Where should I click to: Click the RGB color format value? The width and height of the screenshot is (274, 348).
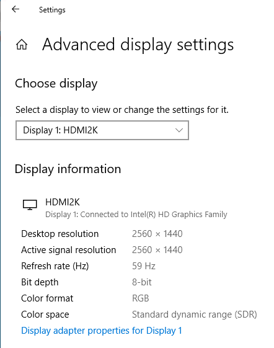click(x=141, y=298)
